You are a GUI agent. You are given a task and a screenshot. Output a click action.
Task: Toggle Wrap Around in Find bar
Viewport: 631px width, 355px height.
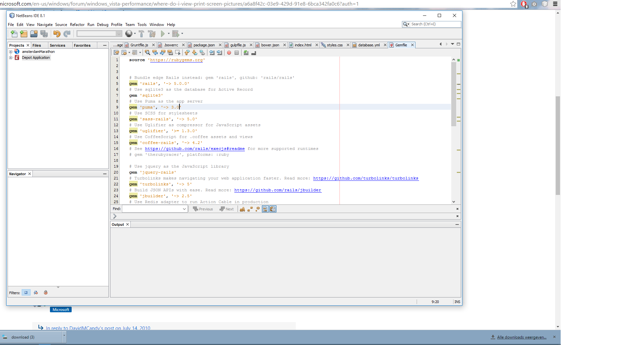pos(273,209)
